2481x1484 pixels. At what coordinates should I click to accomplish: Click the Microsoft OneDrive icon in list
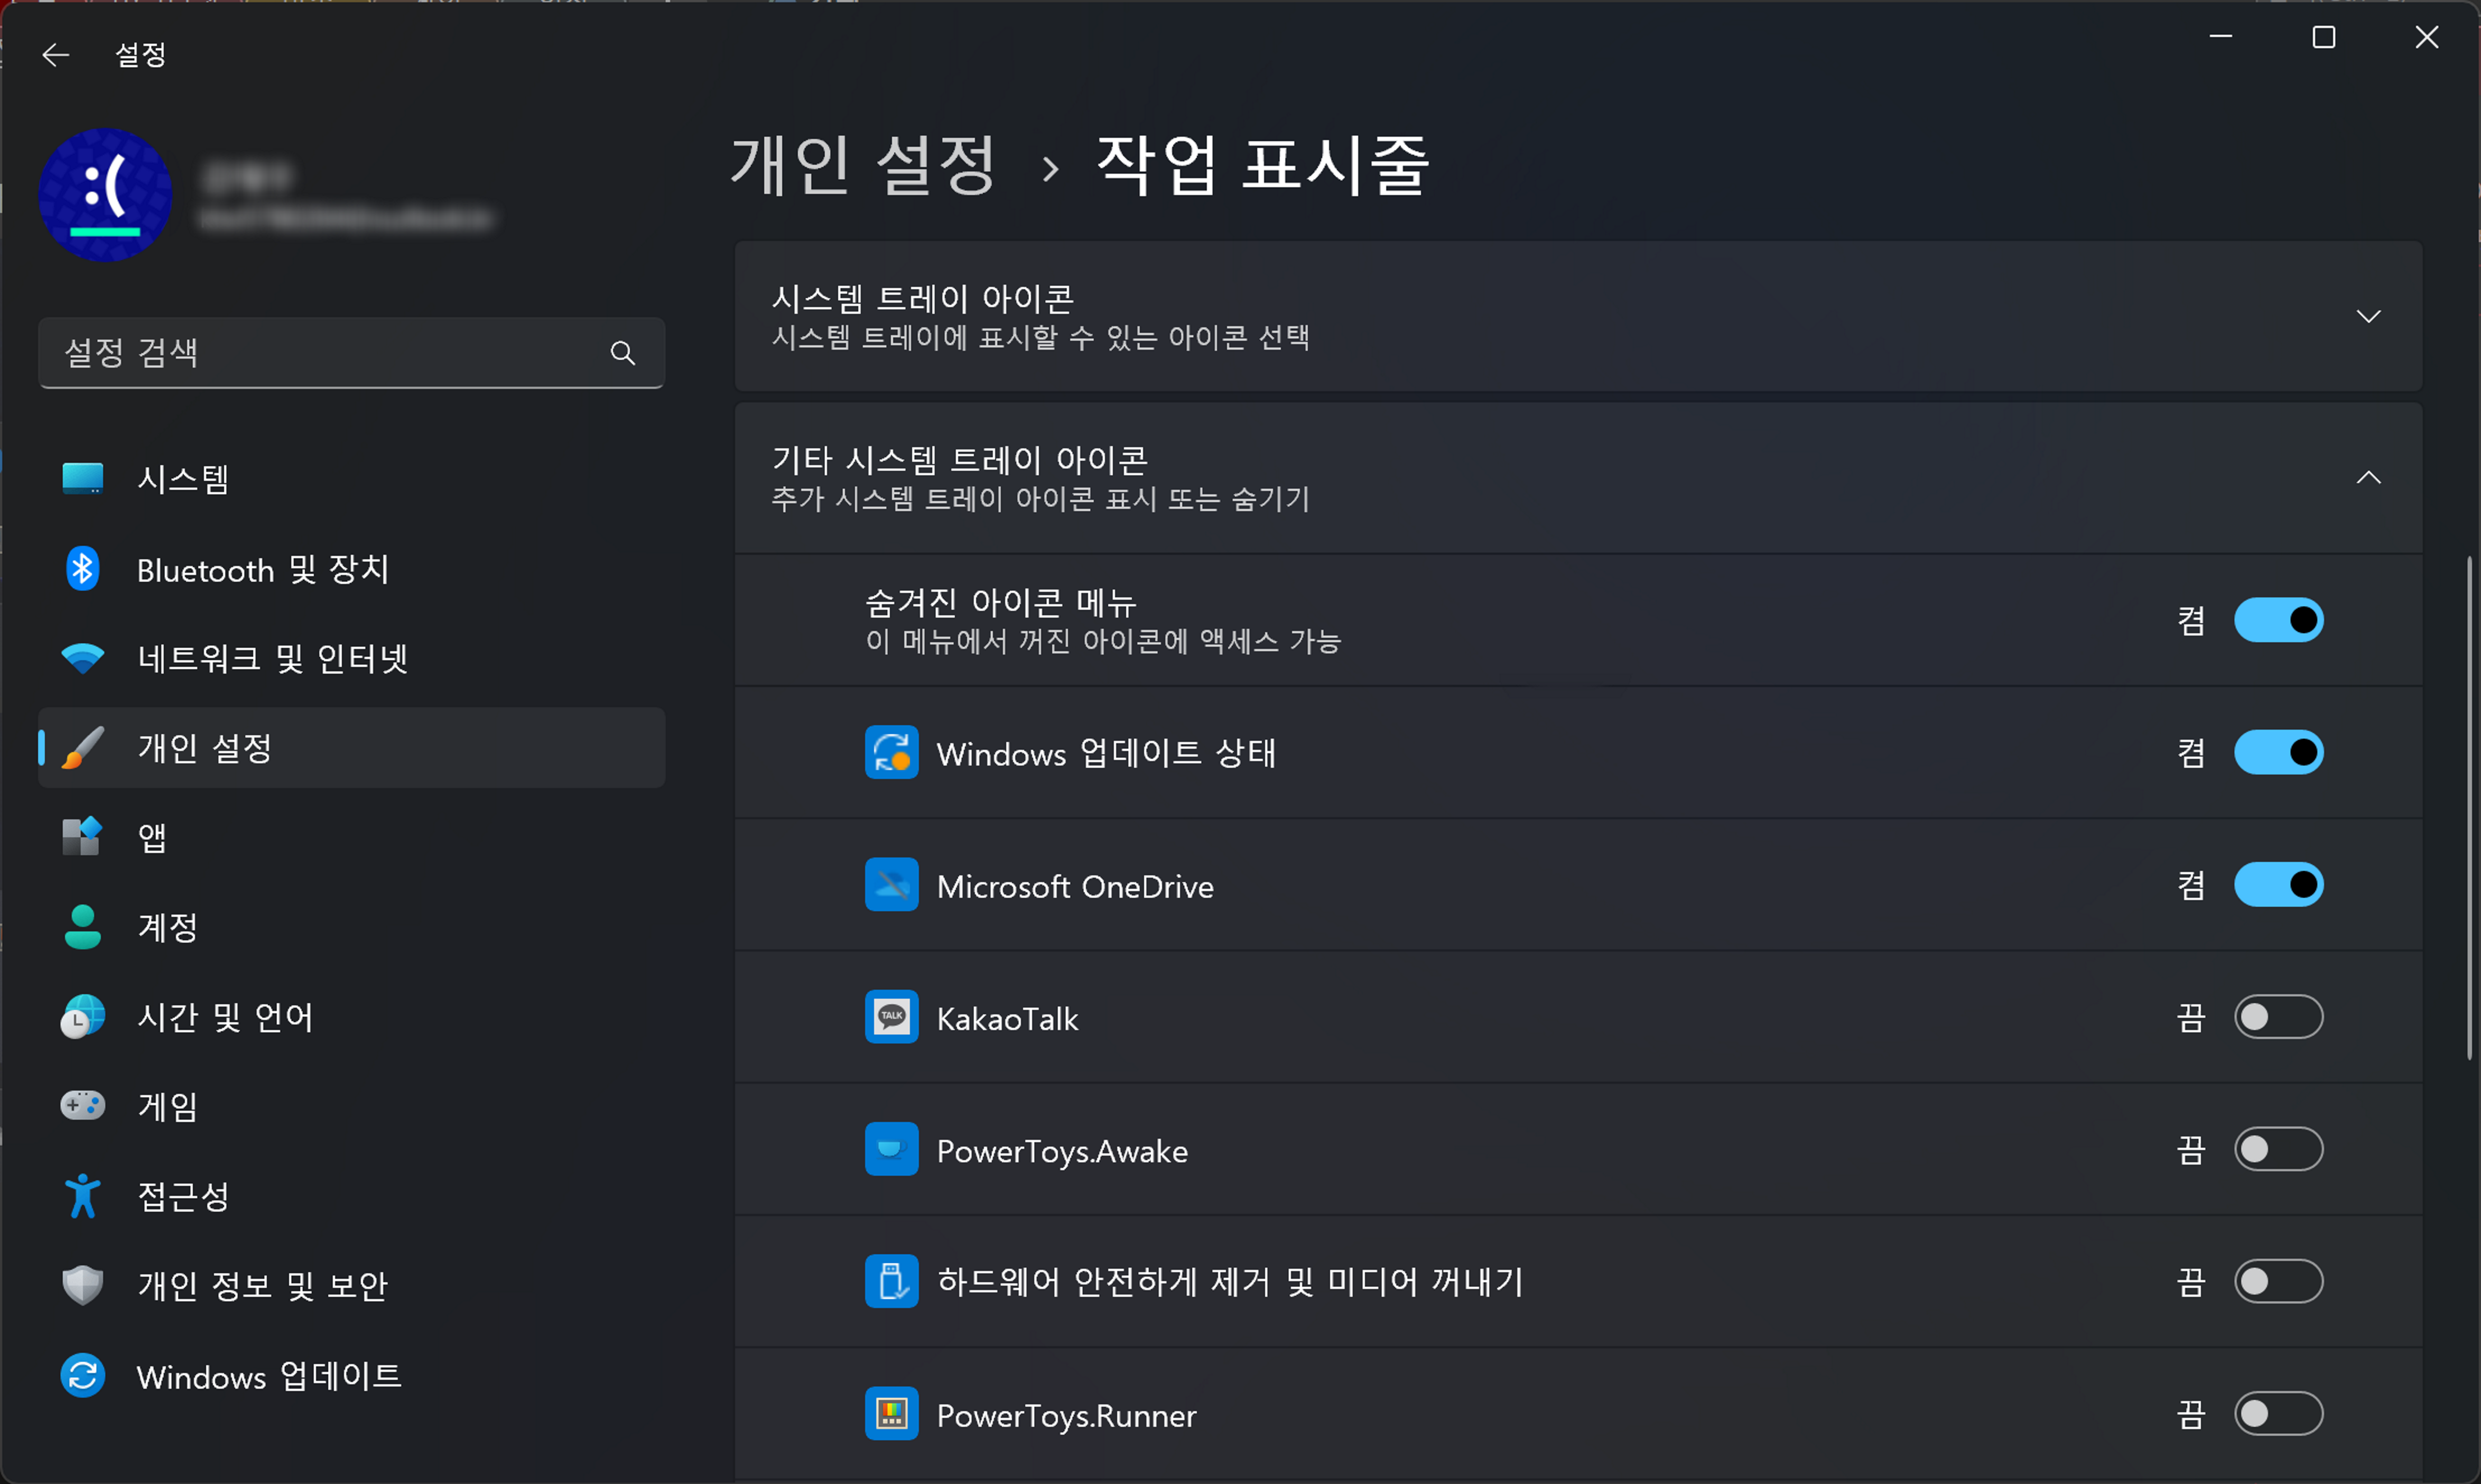(x=891, y=885)
